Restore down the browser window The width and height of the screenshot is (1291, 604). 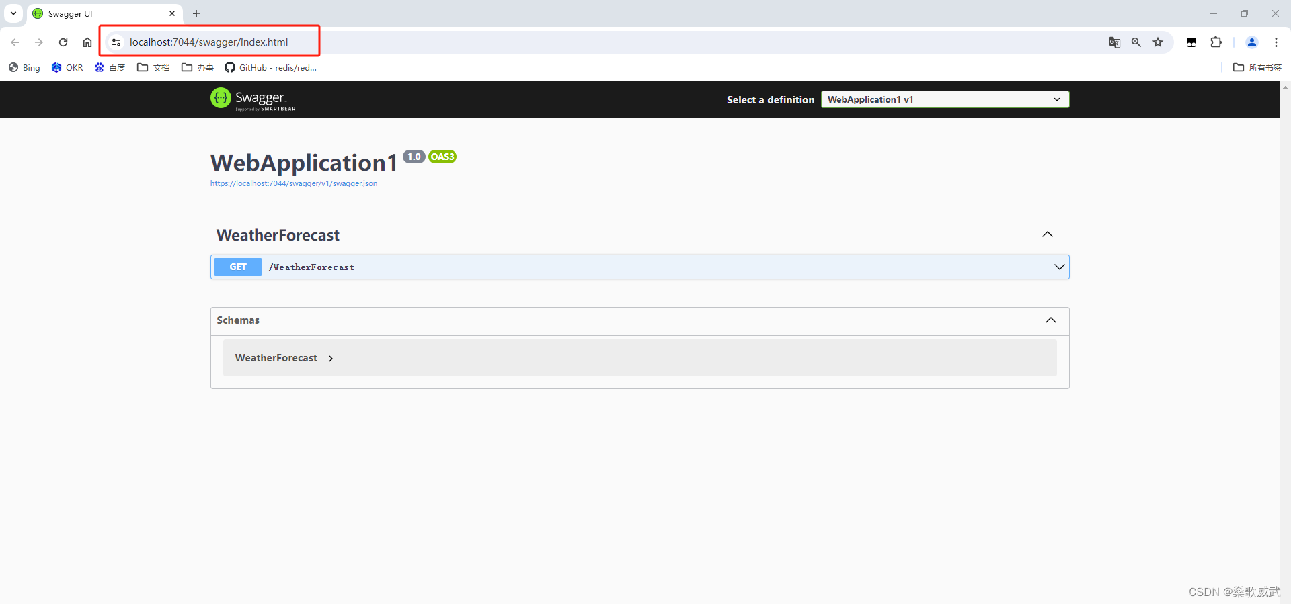(x=1245, y=13)
